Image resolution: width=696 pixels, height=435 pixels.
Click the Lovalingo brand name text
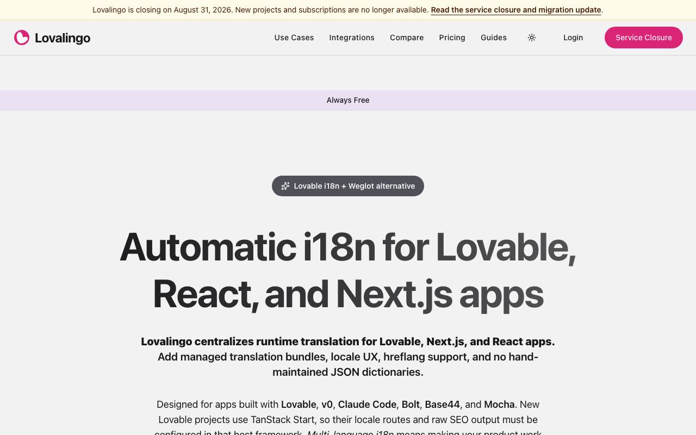tap(63, 38)
